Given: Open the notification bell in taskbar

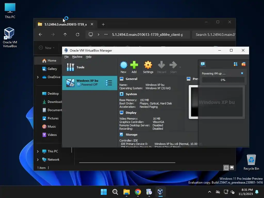Looking at the screenshot, I should click(x=257, y=192).
